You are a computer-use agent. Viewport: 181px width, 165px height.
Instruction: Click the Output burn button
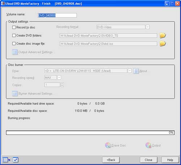tap(153, 145)
